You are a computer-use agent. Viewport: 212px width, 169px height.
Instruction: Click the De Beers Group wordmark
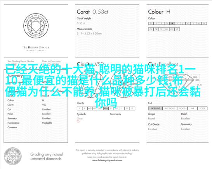pos(36,47)
